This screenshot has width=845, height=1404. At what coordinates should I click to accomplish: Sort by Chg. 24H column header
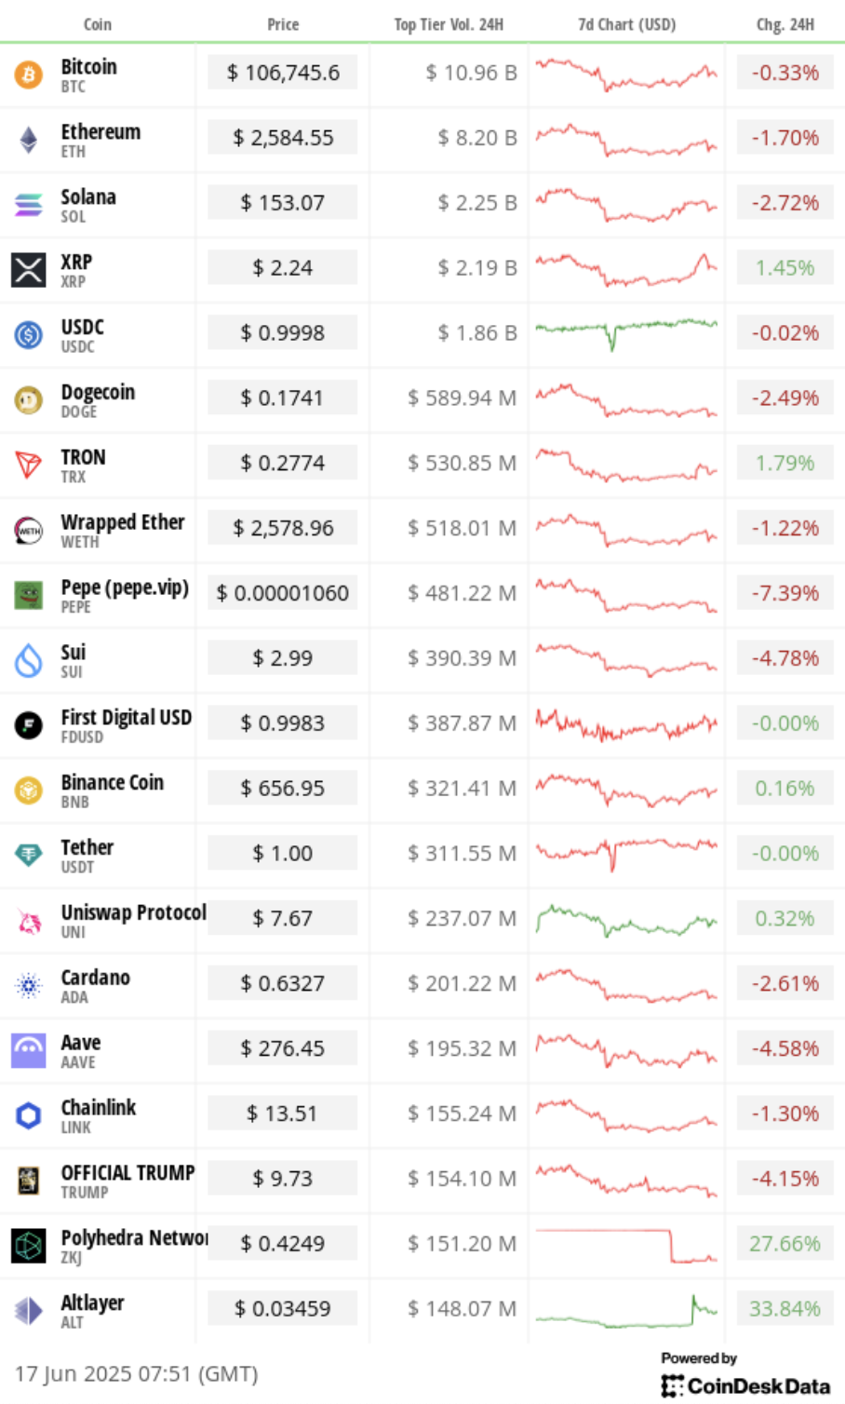(785, 24)
